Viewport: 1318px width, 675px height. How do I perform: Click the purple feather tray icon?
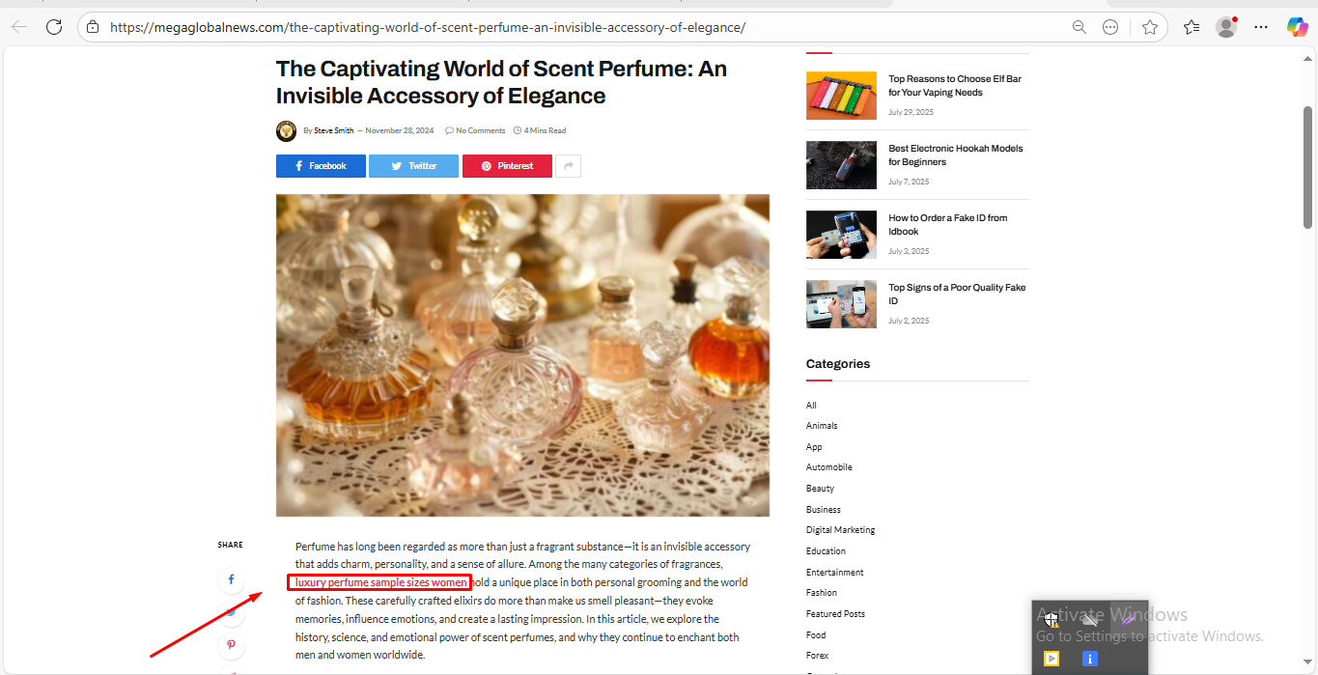[x=1127, y=619]
